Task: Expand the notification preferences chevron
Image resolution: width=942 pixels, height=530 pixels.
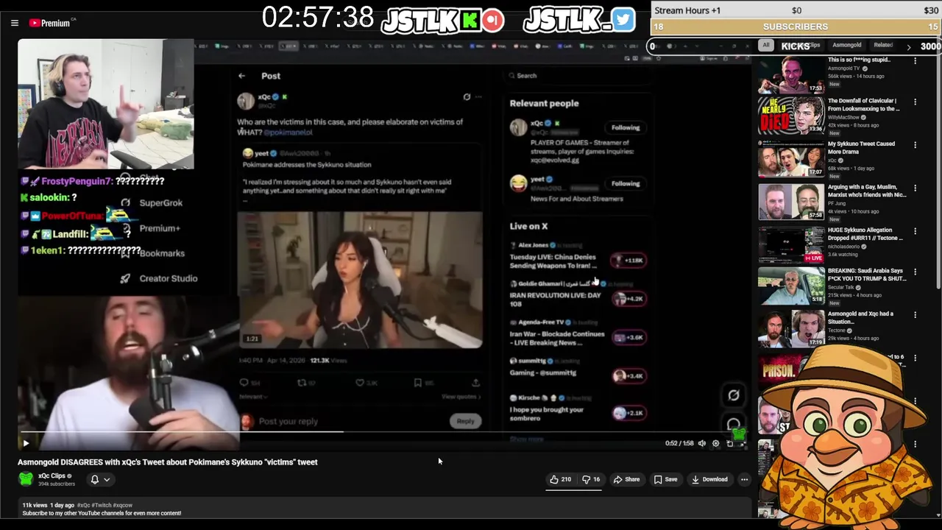Action: [107, 479]
